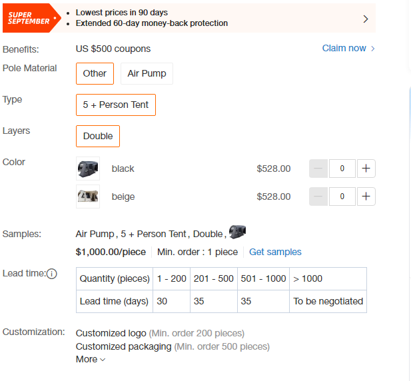Click the sample tent image icon
The width and height of the screenshot is (411, 381).
pos(237,232)
